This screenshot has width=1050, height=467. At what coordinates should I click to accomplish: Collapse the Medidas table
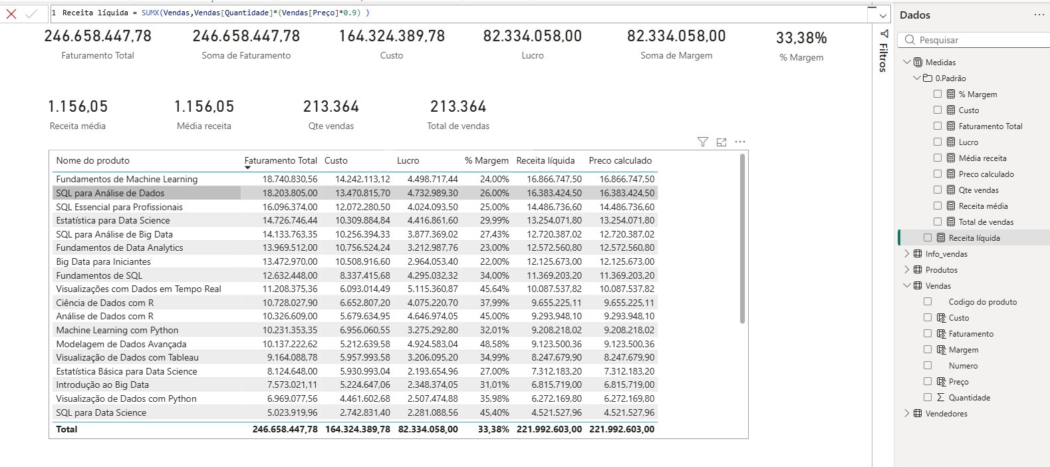pos(907,62)
